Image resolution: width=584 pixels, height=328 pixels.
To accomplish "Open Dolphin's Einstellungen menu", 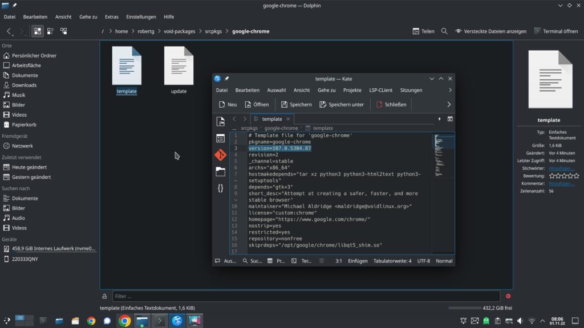I will tap(141, 17).
